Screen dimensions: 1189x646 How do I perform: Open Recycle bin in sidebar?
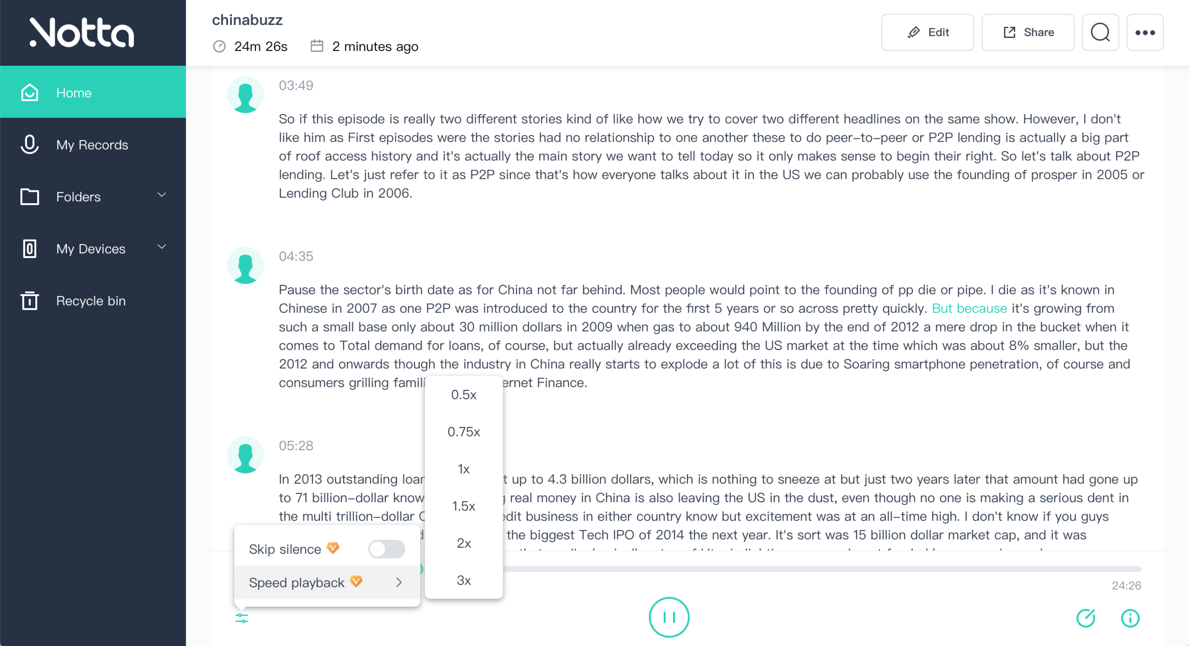(91, 300)
